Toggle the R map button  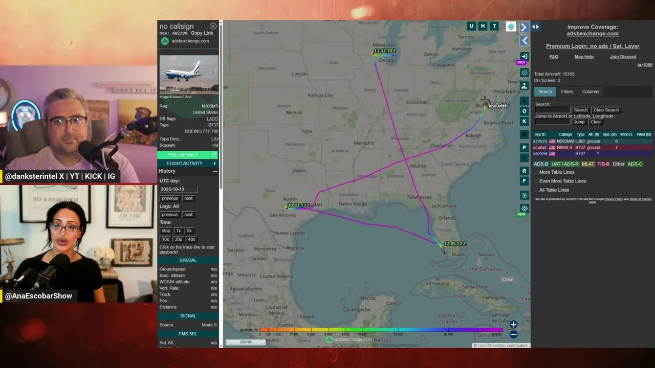524,171
